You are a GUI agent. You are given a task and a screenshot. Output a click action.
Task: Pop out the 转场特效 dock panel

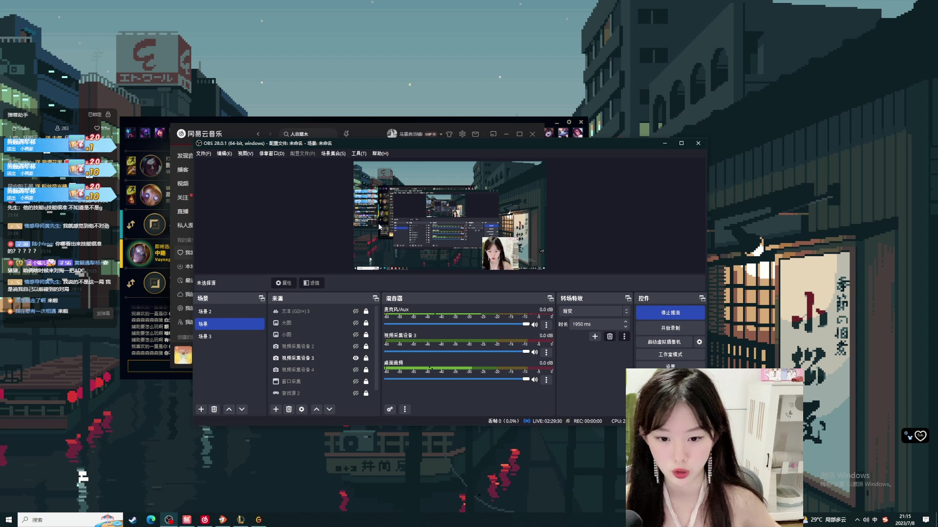coord(628,298)
